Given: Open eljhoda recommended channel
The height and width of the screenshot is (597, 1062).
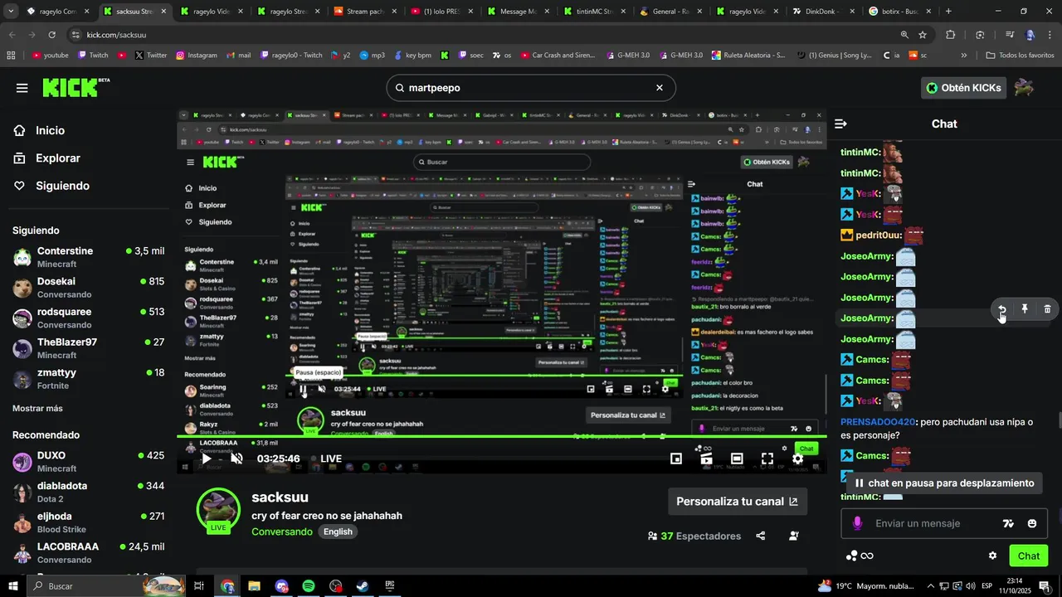Looking at the screenshot, I should [88, 522].
